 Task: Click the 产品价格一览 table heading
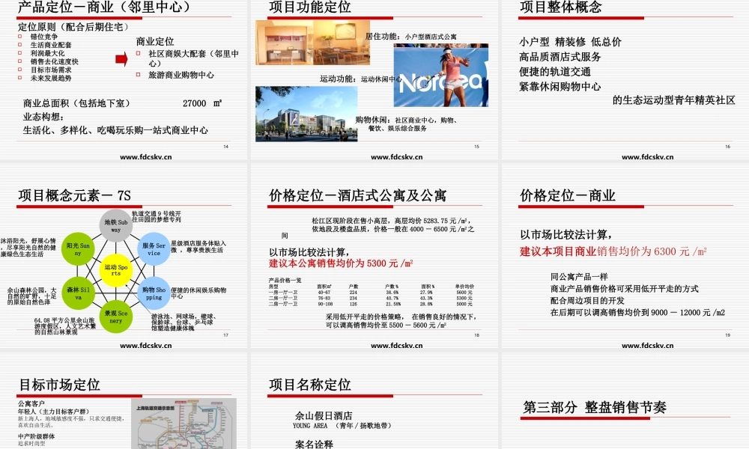285,280
